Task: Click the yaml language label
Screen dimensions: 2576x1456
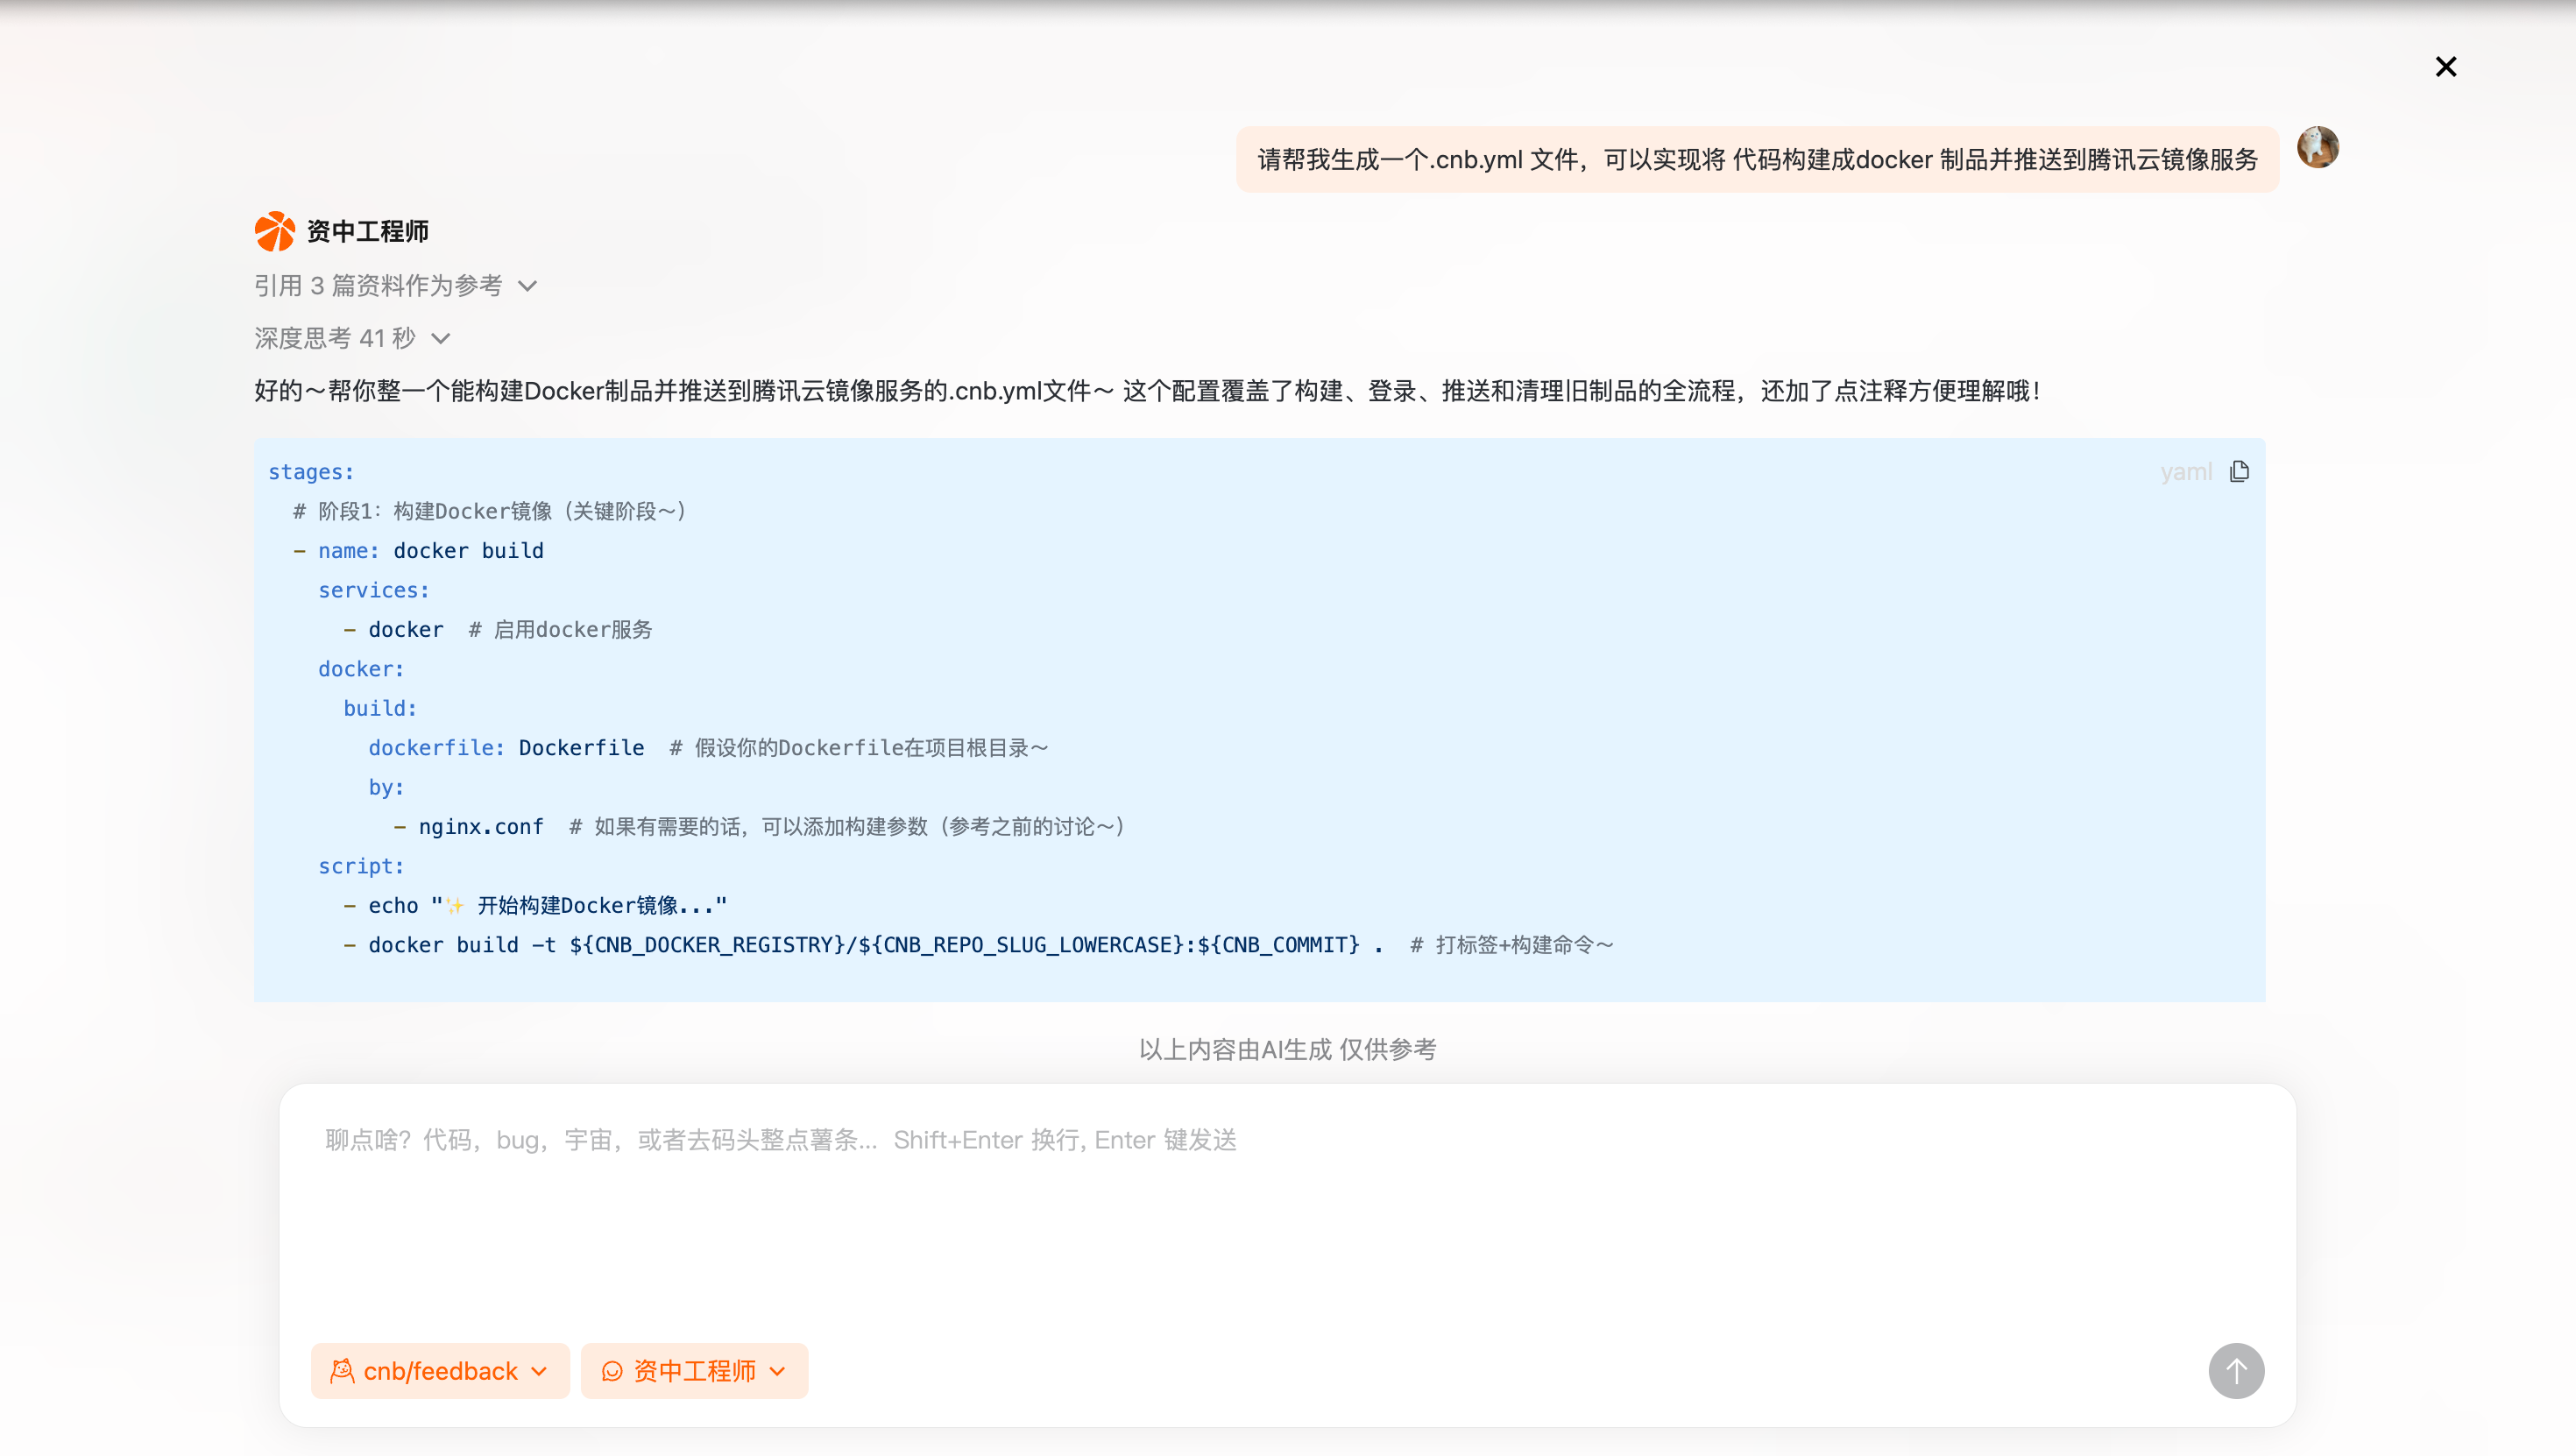Action: click(x=2186, y=471)
